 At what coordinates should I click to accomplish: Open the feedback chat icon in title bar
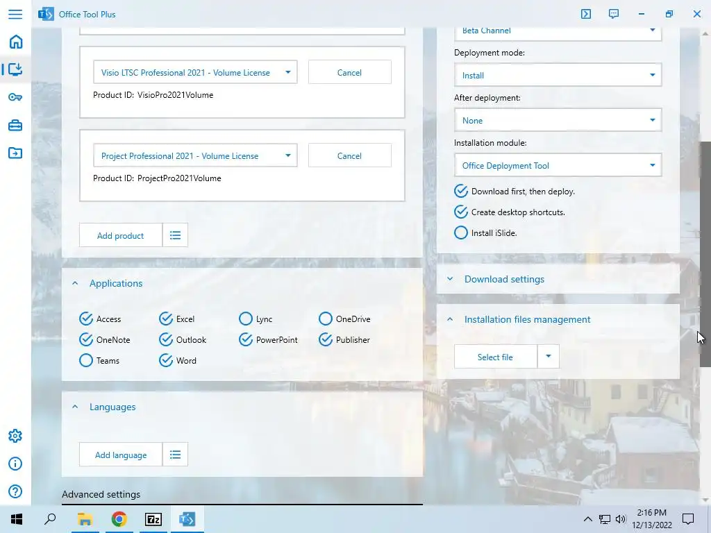click(x=614, y=14)
